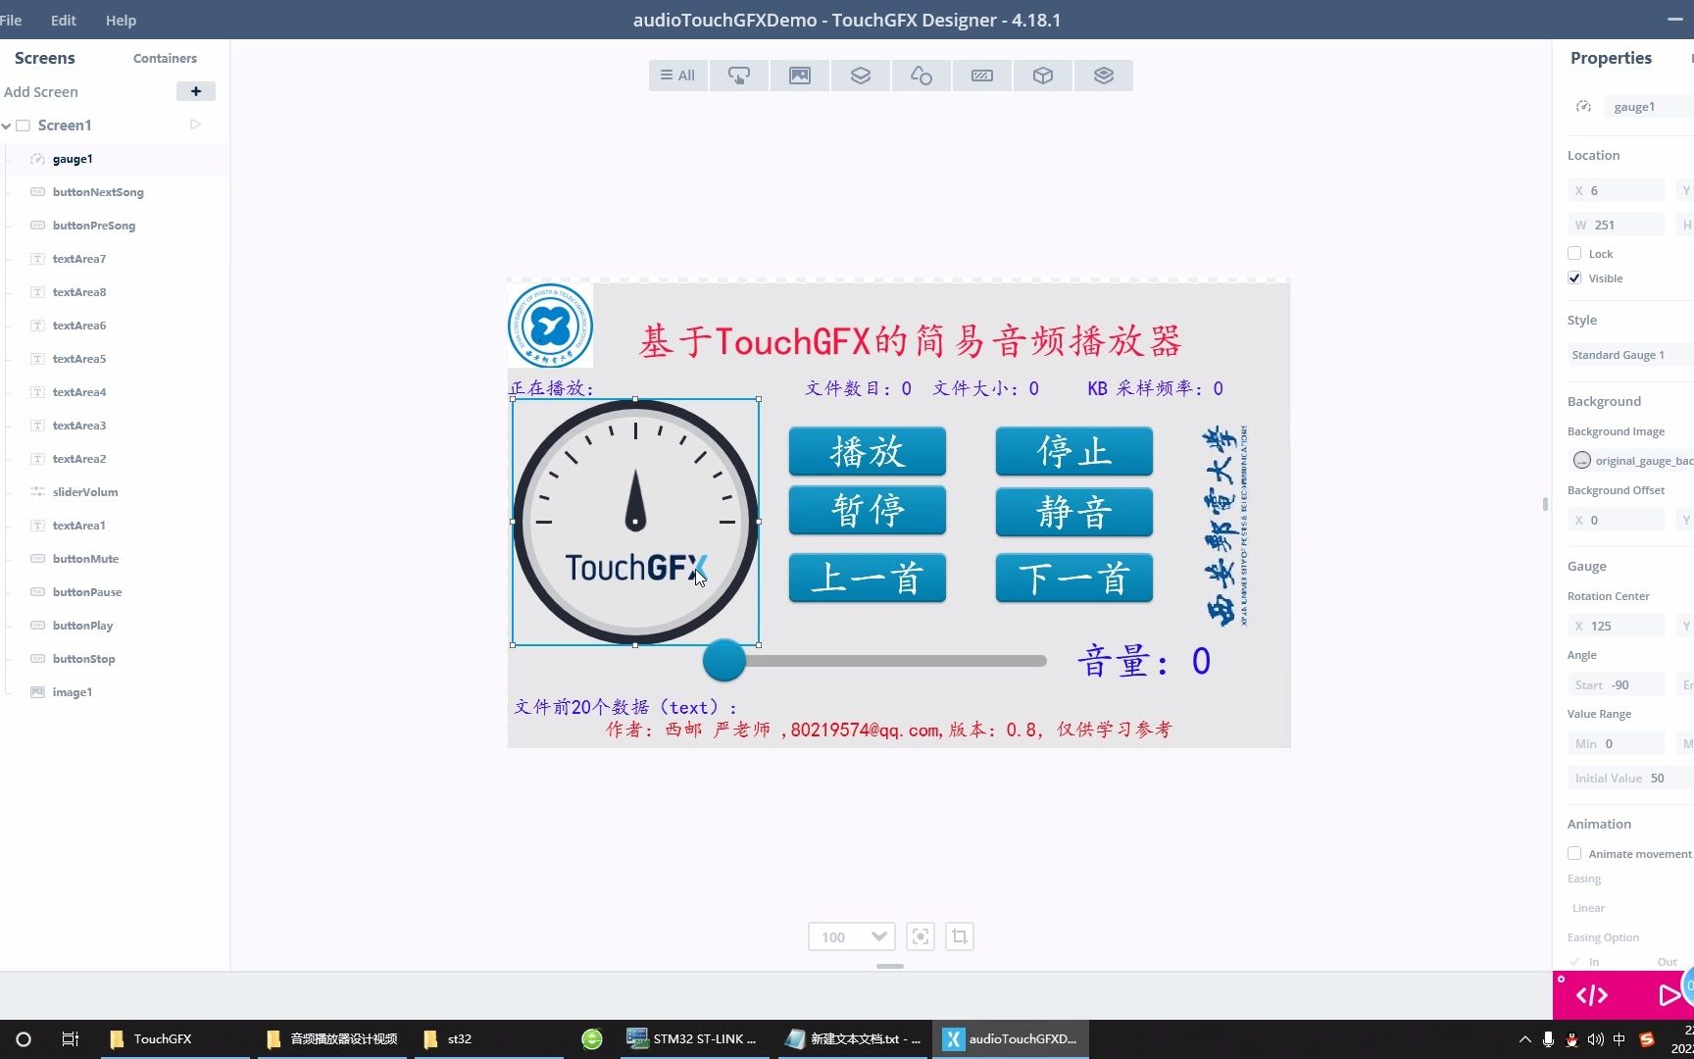Click the zoom-to-fit icon near zoom control
The width and height of the screenshot is (1694, 1059).
pyautogui.click(x=921, y=936)
